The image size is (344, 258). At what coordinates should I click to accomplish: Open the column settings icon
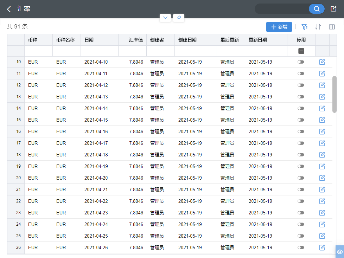[x=332, y=27]
